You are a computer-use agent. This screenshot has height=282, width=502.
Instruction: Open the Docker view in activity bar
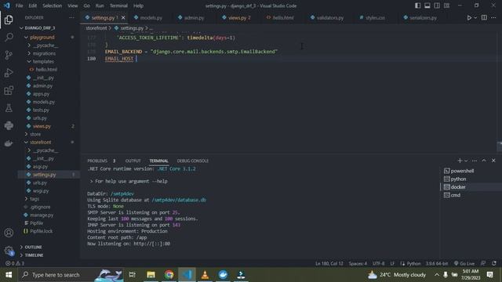[x=9, y=143]
